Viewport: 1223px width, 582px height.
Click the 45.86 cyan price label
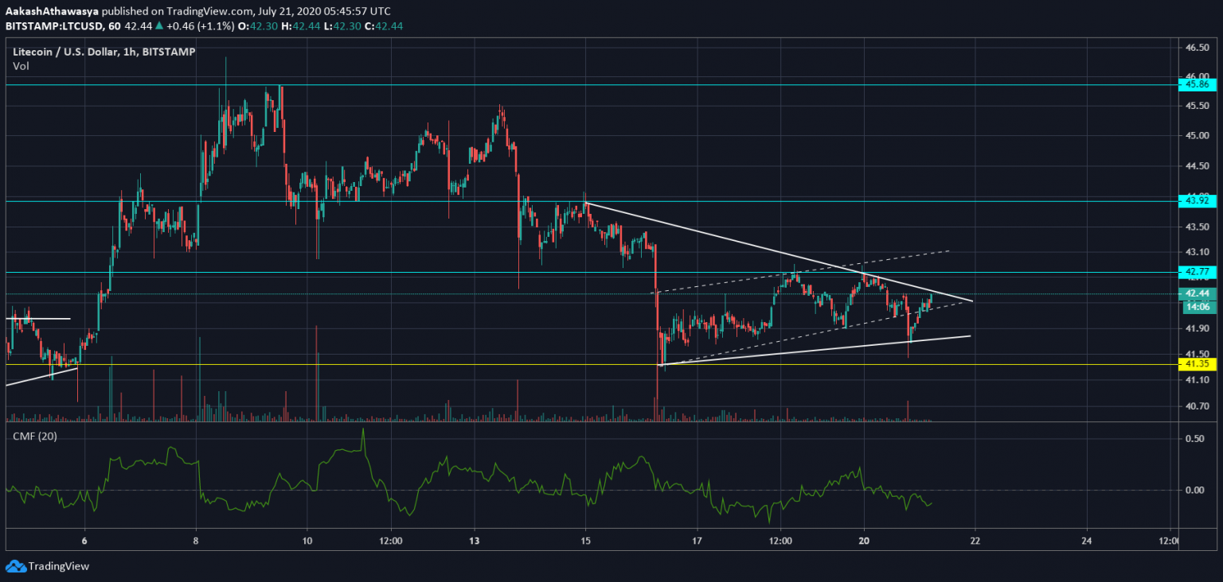point(1197,83)
